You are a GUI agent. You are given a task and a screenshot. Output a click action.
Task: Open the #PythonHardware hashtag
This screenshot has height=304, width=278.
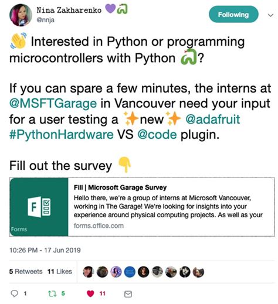point(62,135)
